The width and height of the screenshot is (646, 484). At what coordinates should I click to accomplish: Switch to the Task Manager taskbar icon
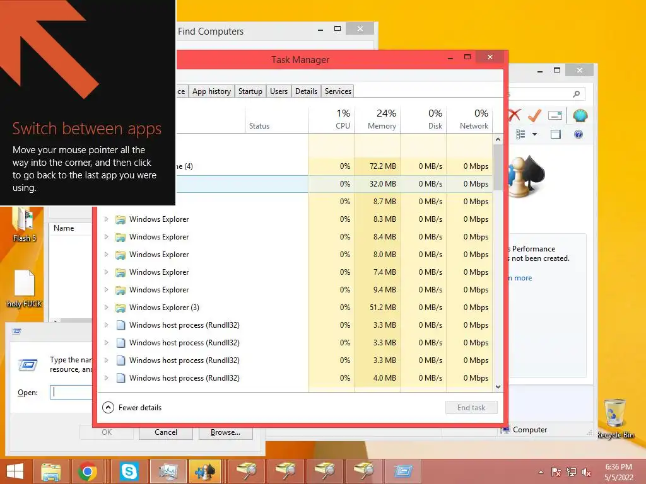(x=168, y=471)
